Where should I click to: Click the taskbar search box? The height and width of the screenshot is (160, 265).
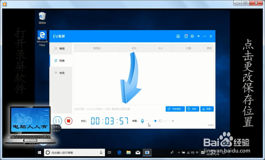(75, 152)
